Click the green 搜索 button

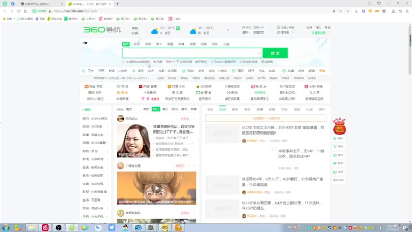(275, 53)
